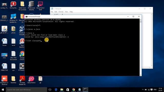Open the network icon in system tray
The image size is (164, 92).
click(149, 90)
